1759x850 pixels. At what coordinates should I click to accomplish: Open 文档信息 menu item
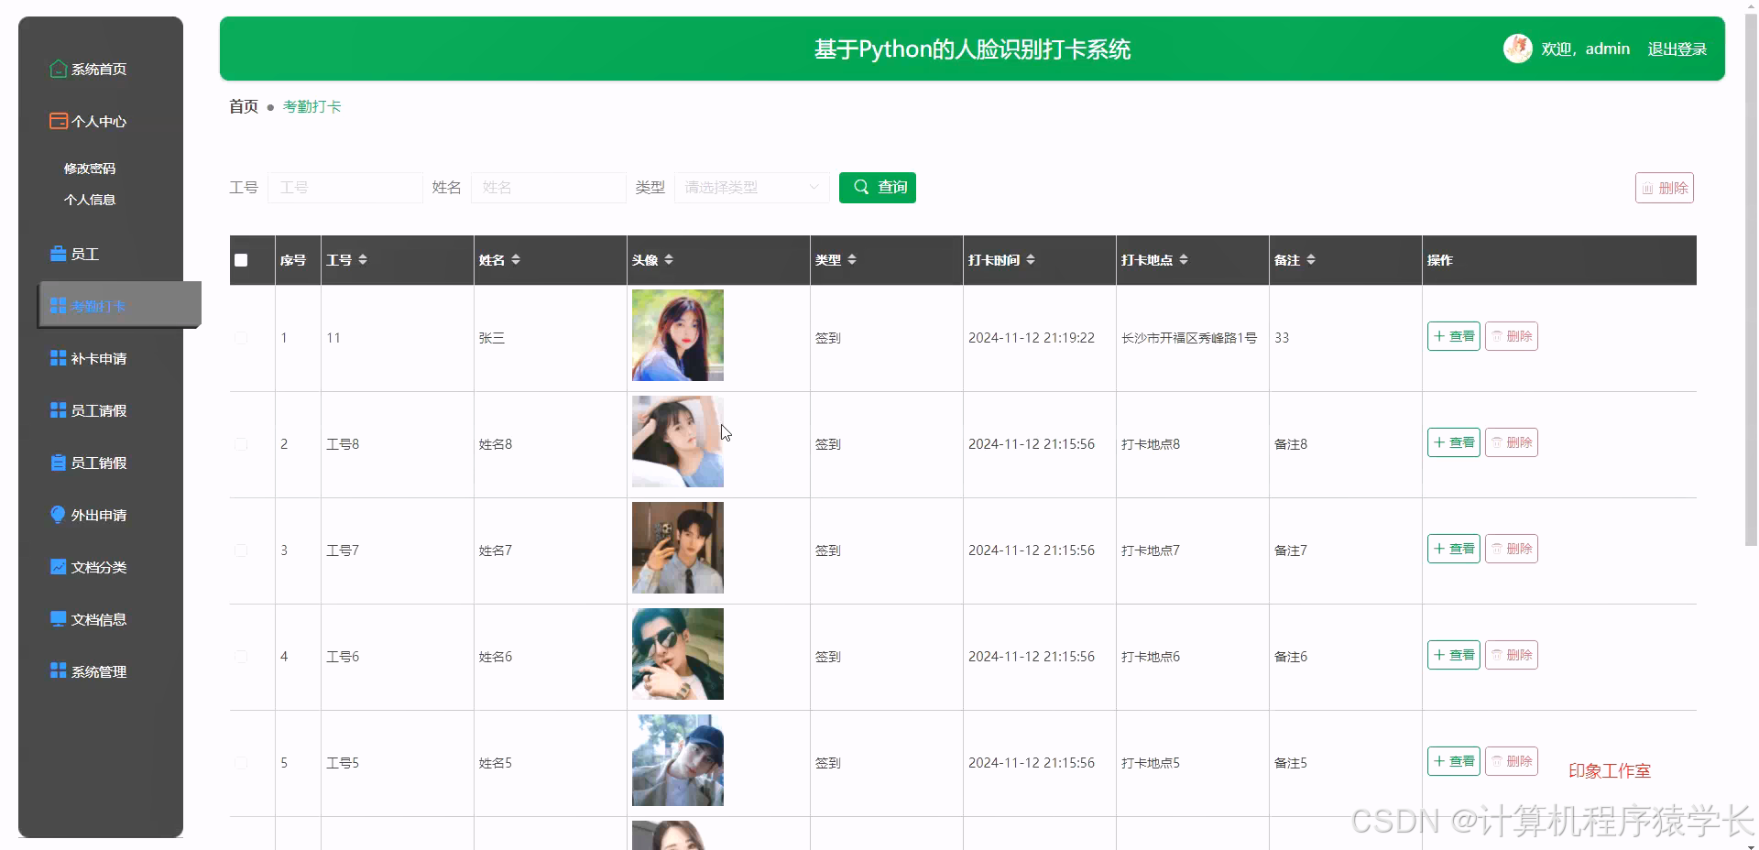tap(99, 619)
